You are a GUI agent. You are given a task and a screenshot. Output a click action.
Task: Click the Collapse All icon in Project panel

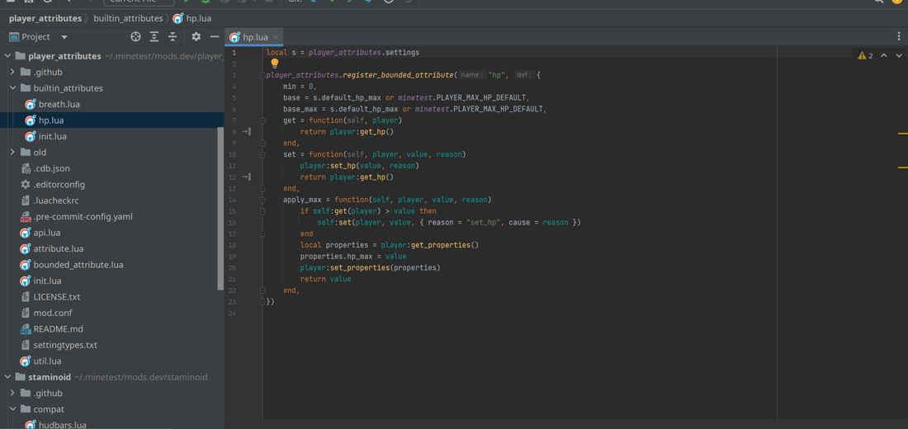coord(173,37)
